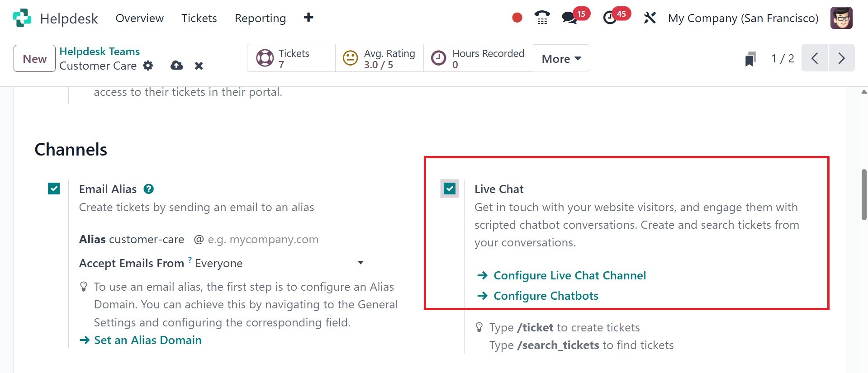868x373 pixels.
Task: Save the record with cloud upload icon
Action: click(x=176, y=66)
